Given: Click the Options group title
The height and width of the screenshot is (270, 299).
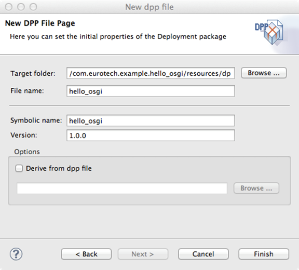Looking at the screenshot, I should [x=27, y=152].
